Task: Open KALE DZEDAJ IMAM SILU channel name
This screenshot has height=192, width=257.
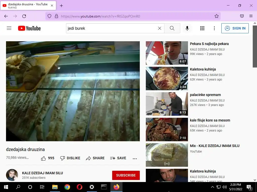Action: (x=42, y=173)
